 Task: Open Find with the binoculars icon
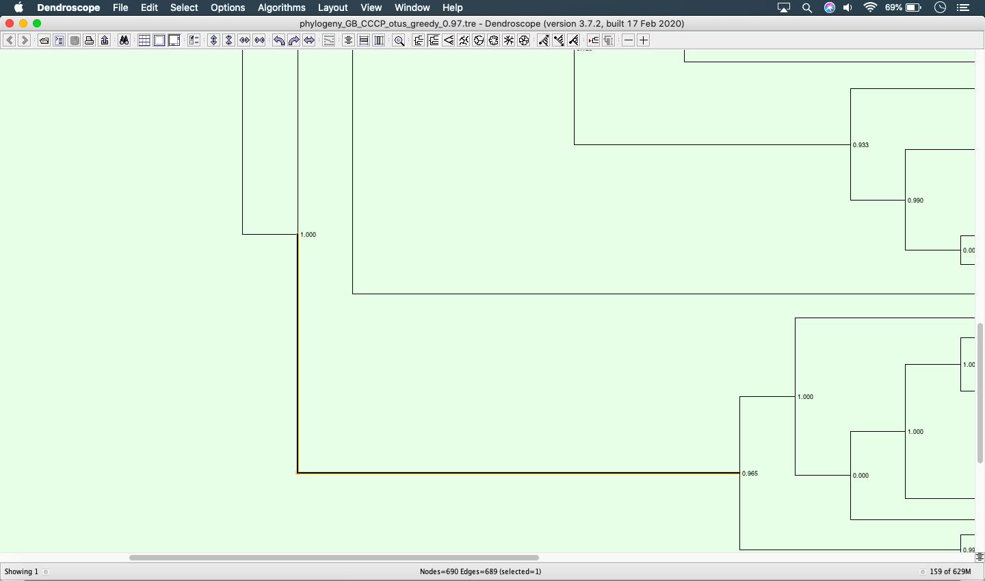point(124,40)
